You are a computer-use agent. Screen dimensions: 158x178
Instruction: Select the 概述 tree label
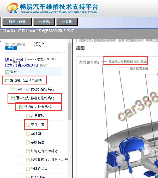(x=14, y=71)
